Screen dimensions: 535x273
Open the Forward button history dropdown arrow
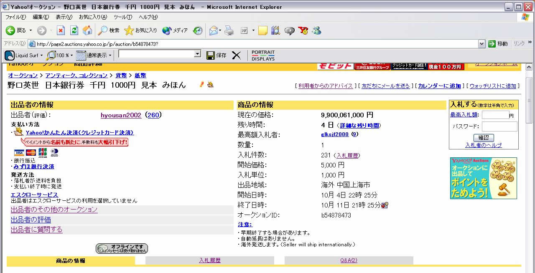click(x=51, y=30)
